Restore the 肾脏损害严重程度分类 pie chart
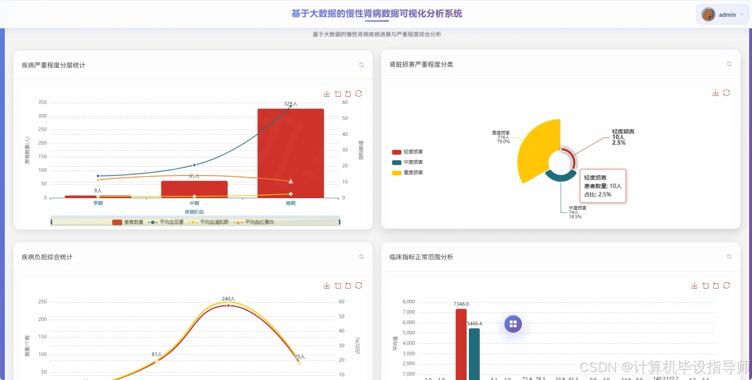 click(727, 93)
